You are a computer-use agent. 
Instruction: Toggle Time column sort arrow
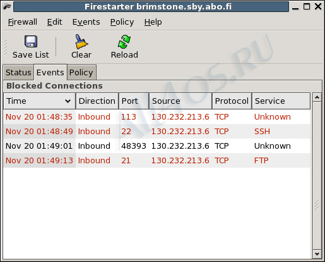pyautogui.click(x=68, y=101)
